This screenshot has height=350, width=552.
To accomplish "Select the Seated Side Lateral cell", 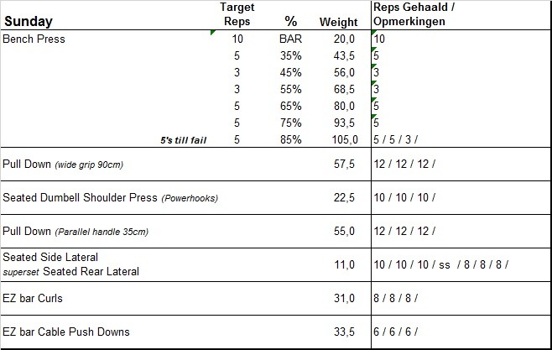I will tap(50, 257).
